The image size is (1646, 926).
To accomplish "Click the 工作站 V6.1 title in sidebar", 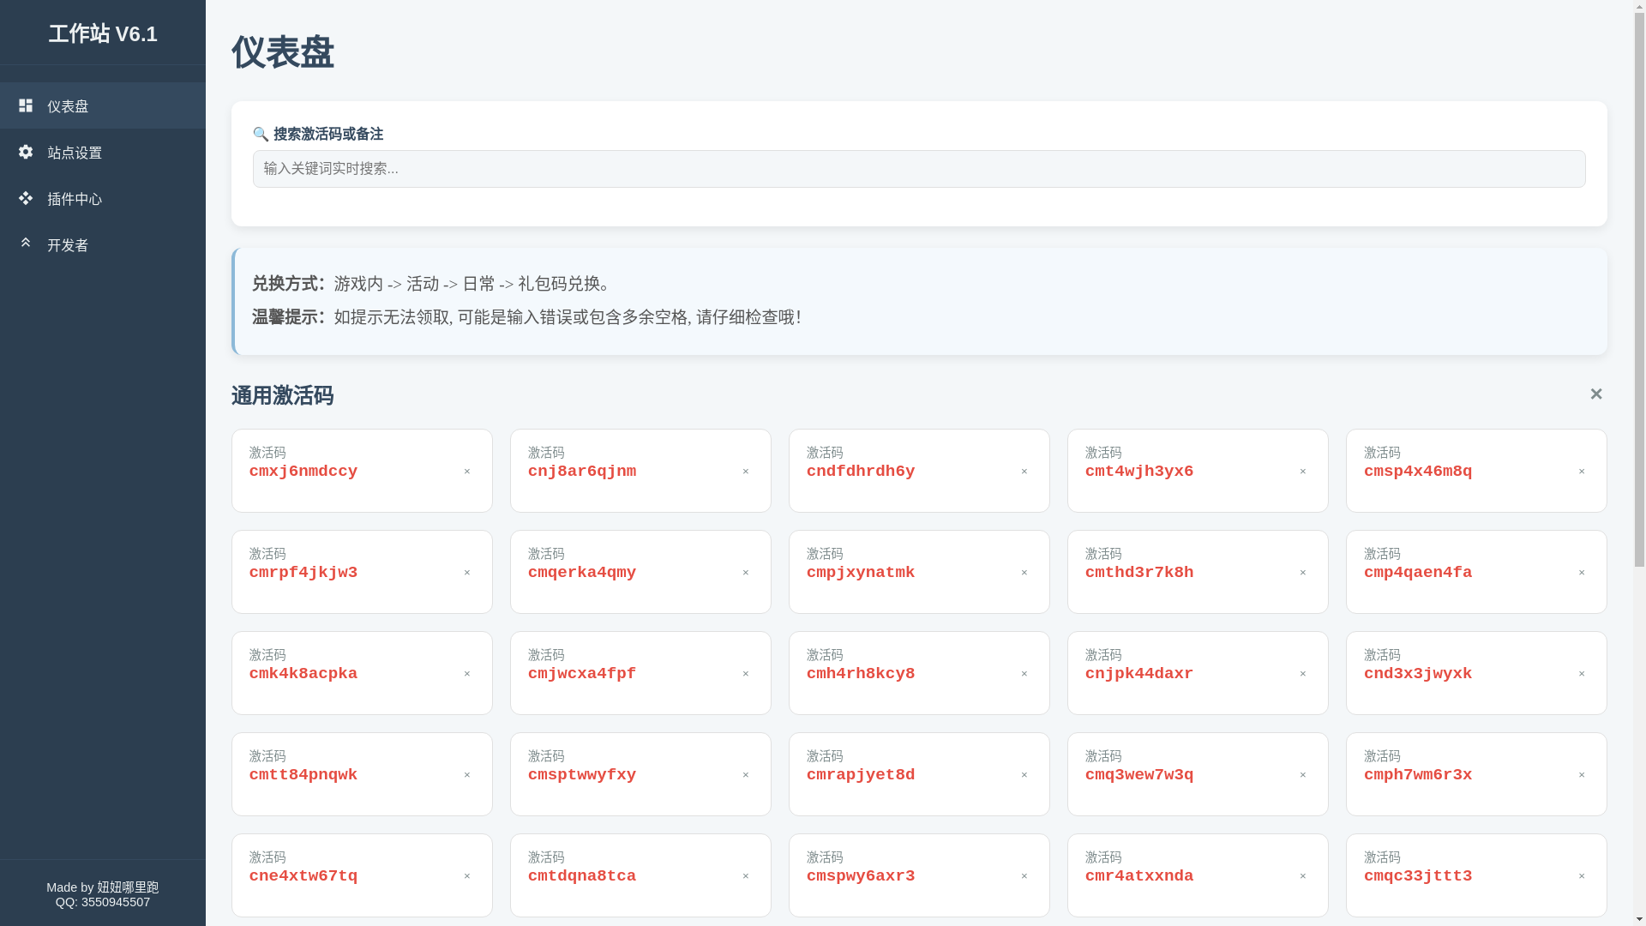I will (103, 33).
